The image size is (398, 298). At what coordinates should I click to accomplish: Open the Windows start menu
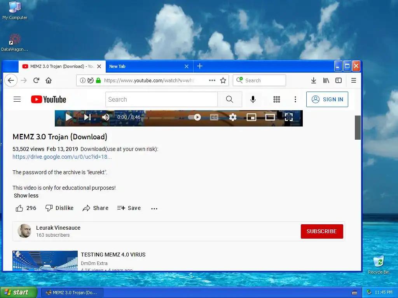[x=19, y=293]
